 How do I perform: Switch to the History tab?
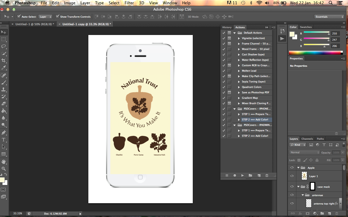[227, 27]
